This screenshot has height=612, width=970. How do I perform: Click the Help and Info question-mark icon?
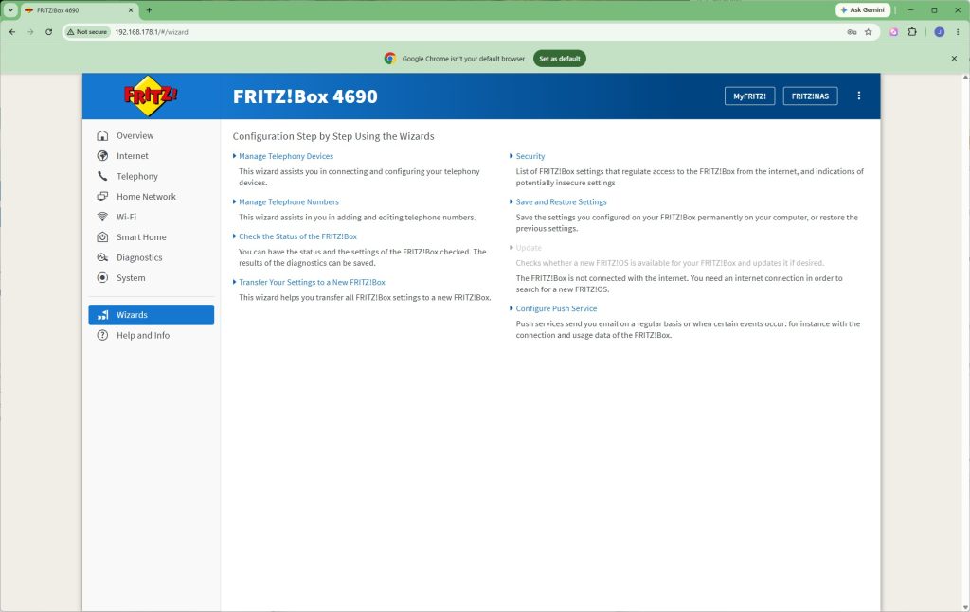[102, 336]
